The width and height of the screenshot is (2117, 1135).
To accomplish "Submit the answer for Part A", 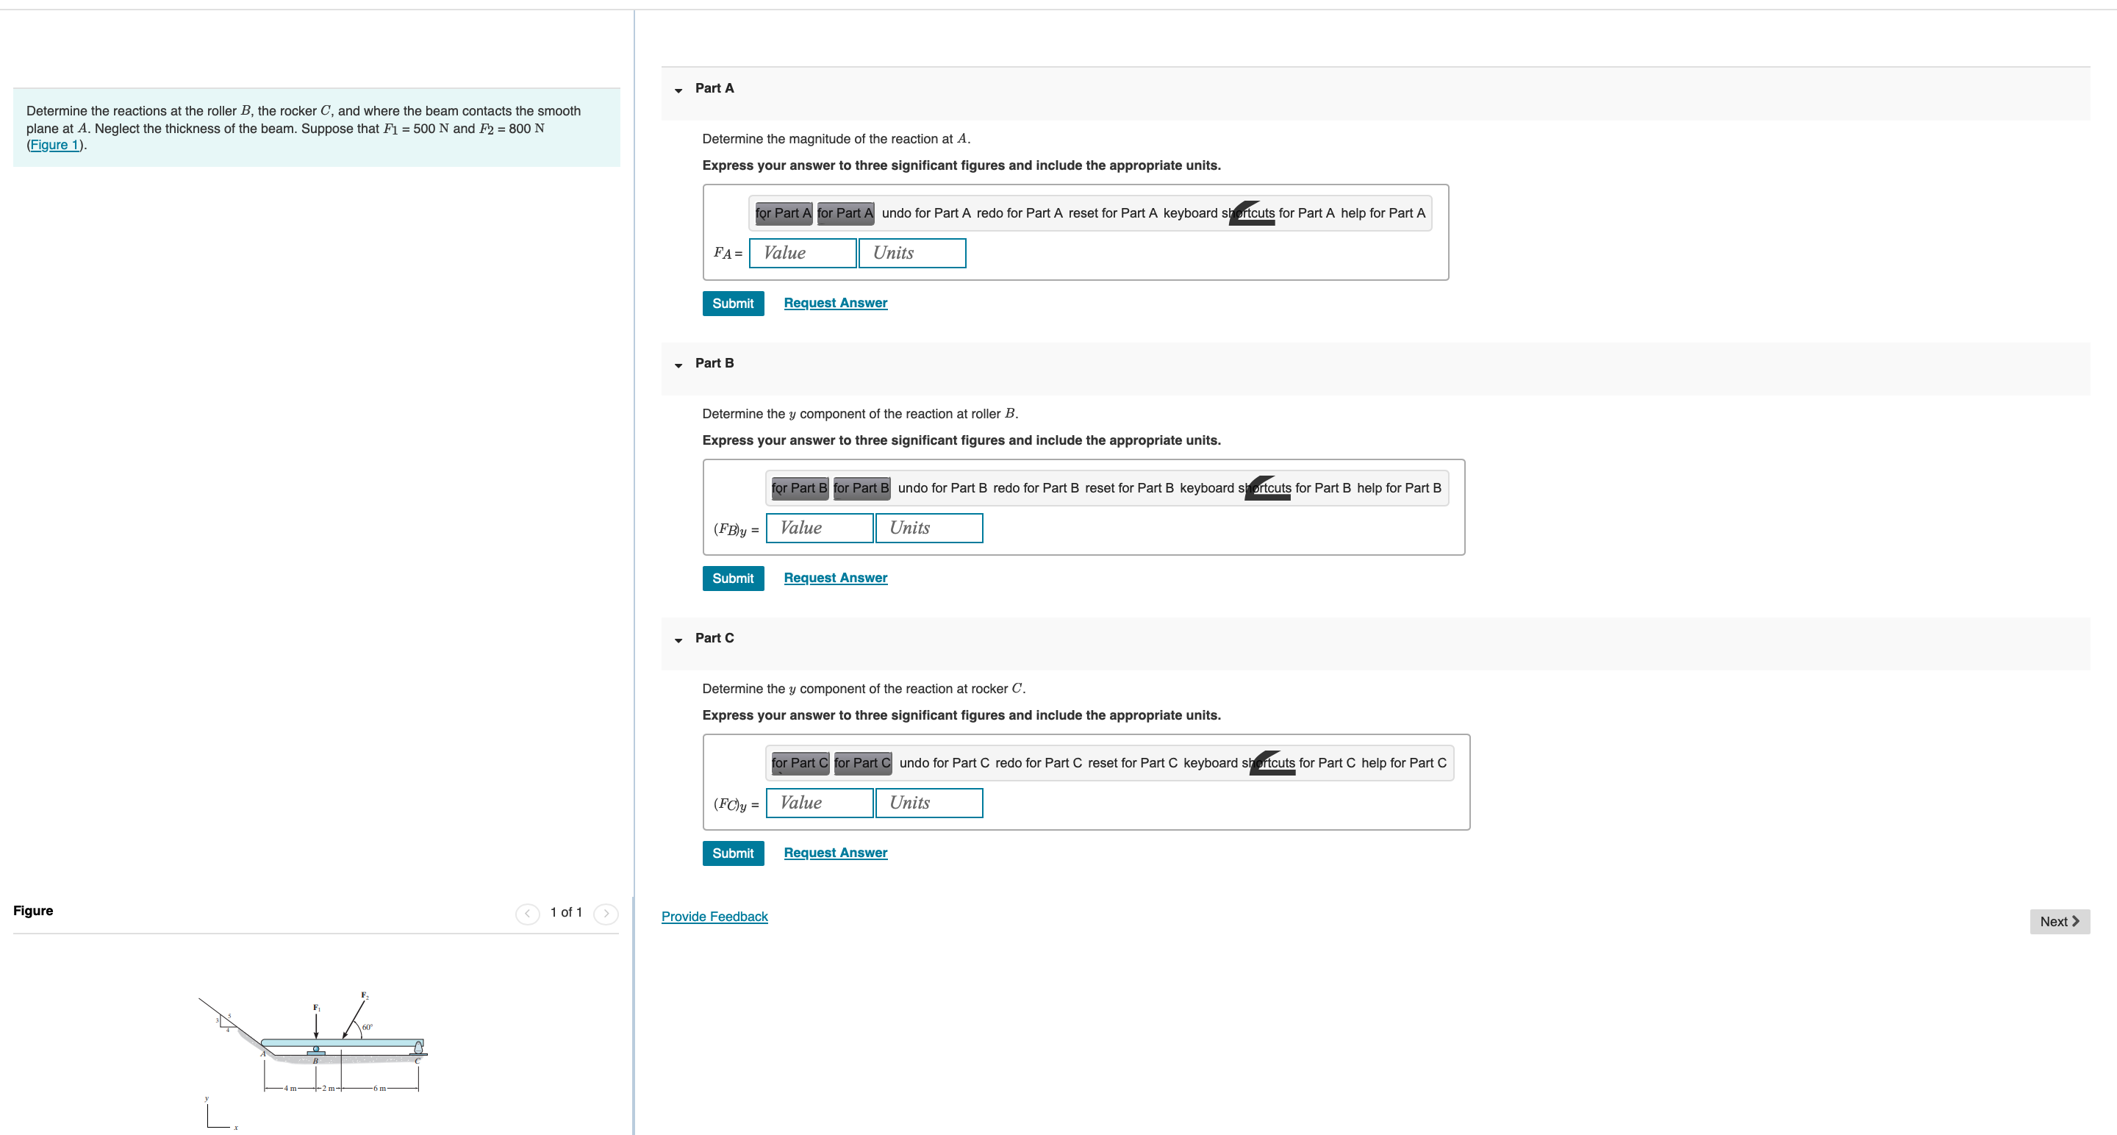I will (731, 302).
